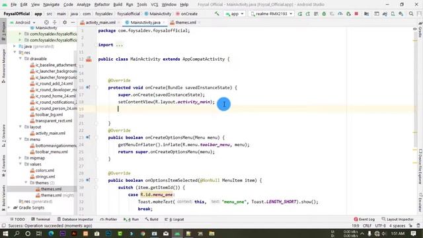Switch to activity_main.xml editor tab

(100, 22)
